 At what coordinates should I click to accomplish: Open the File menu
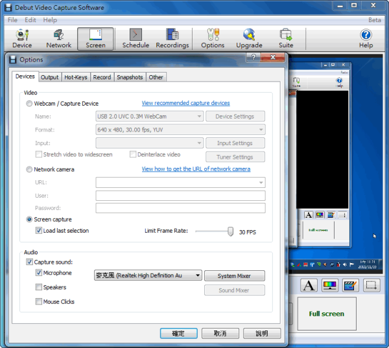tap(13, 20)
